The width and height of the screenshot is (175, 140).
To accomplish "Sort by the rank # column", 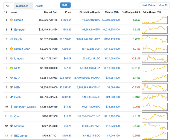I will (x=6, y=12).
